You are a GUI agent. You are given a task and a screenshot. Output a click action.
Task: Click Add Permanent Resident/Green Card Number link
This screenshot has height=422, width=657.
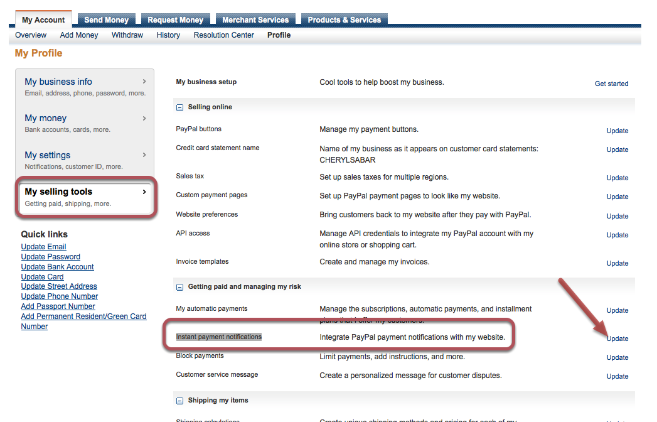click(x=84, y=322)
